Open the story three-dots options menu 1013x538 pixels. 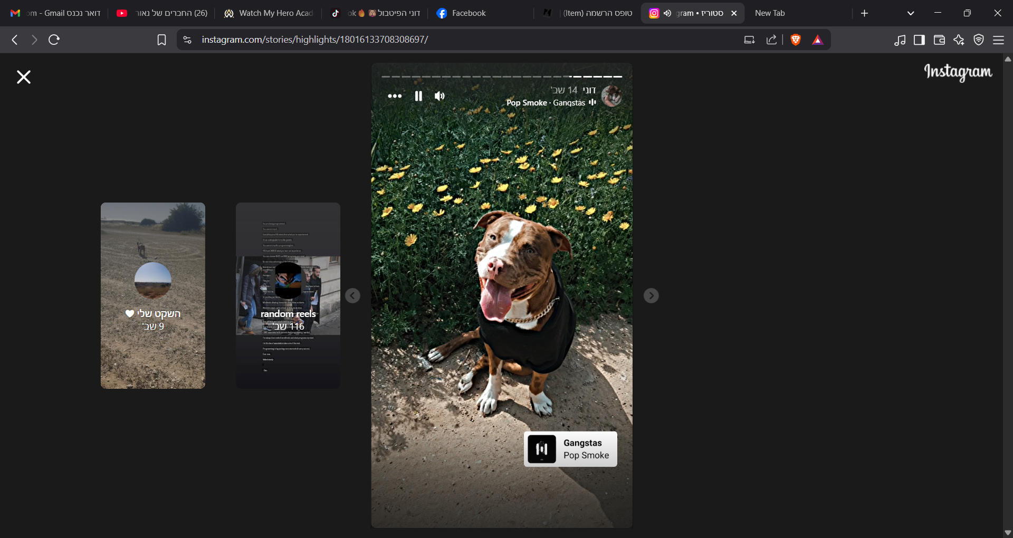pyautogui.click(x=395, y=96)
